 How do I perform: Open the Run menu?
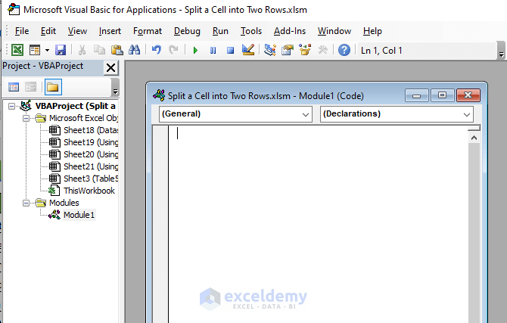tap(220, 31)
